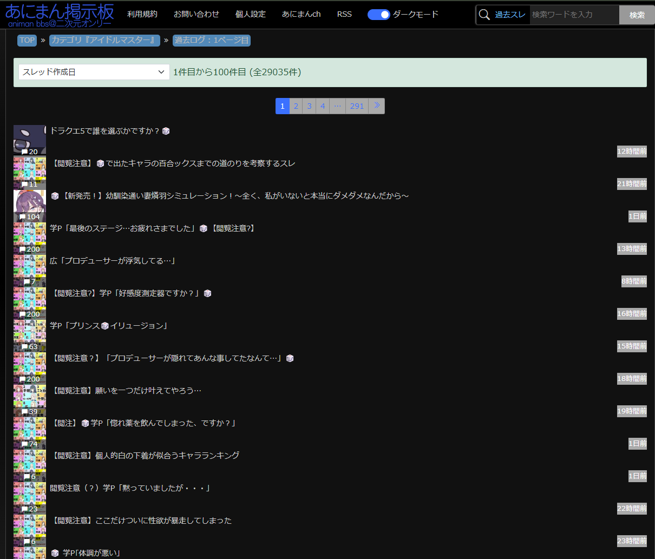
Task: Click the 16時間前 timestamp
Action: tap(632, 314)
